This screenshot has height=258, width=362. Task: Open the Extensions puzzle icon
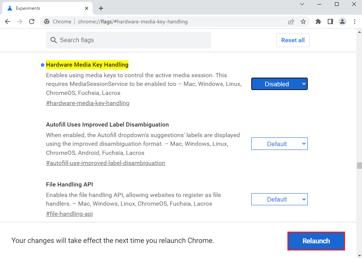coord(318,21)
